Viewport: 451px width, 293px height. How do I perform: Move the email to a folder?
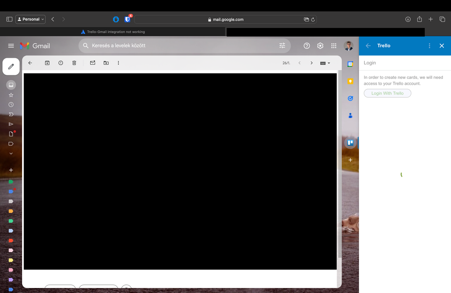106,63
